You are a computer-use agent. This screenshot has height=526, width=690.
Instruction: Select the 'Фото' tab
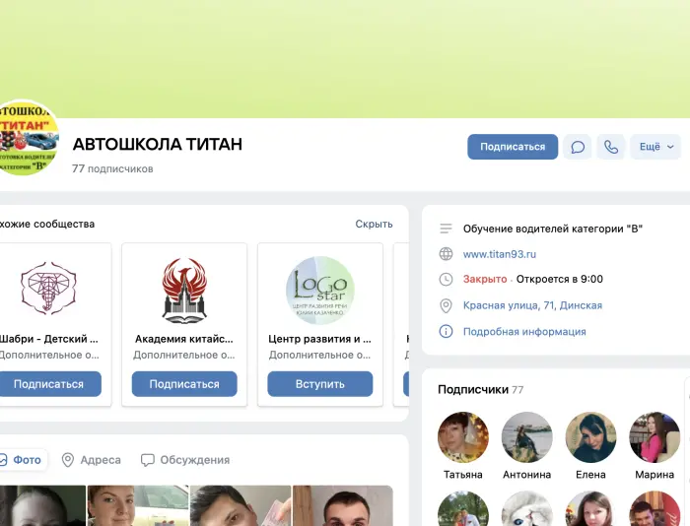pos(20,460)
